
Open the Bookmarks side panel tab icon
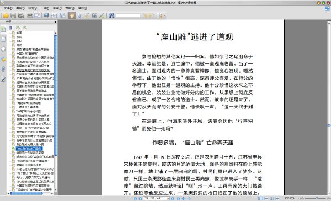3,29
